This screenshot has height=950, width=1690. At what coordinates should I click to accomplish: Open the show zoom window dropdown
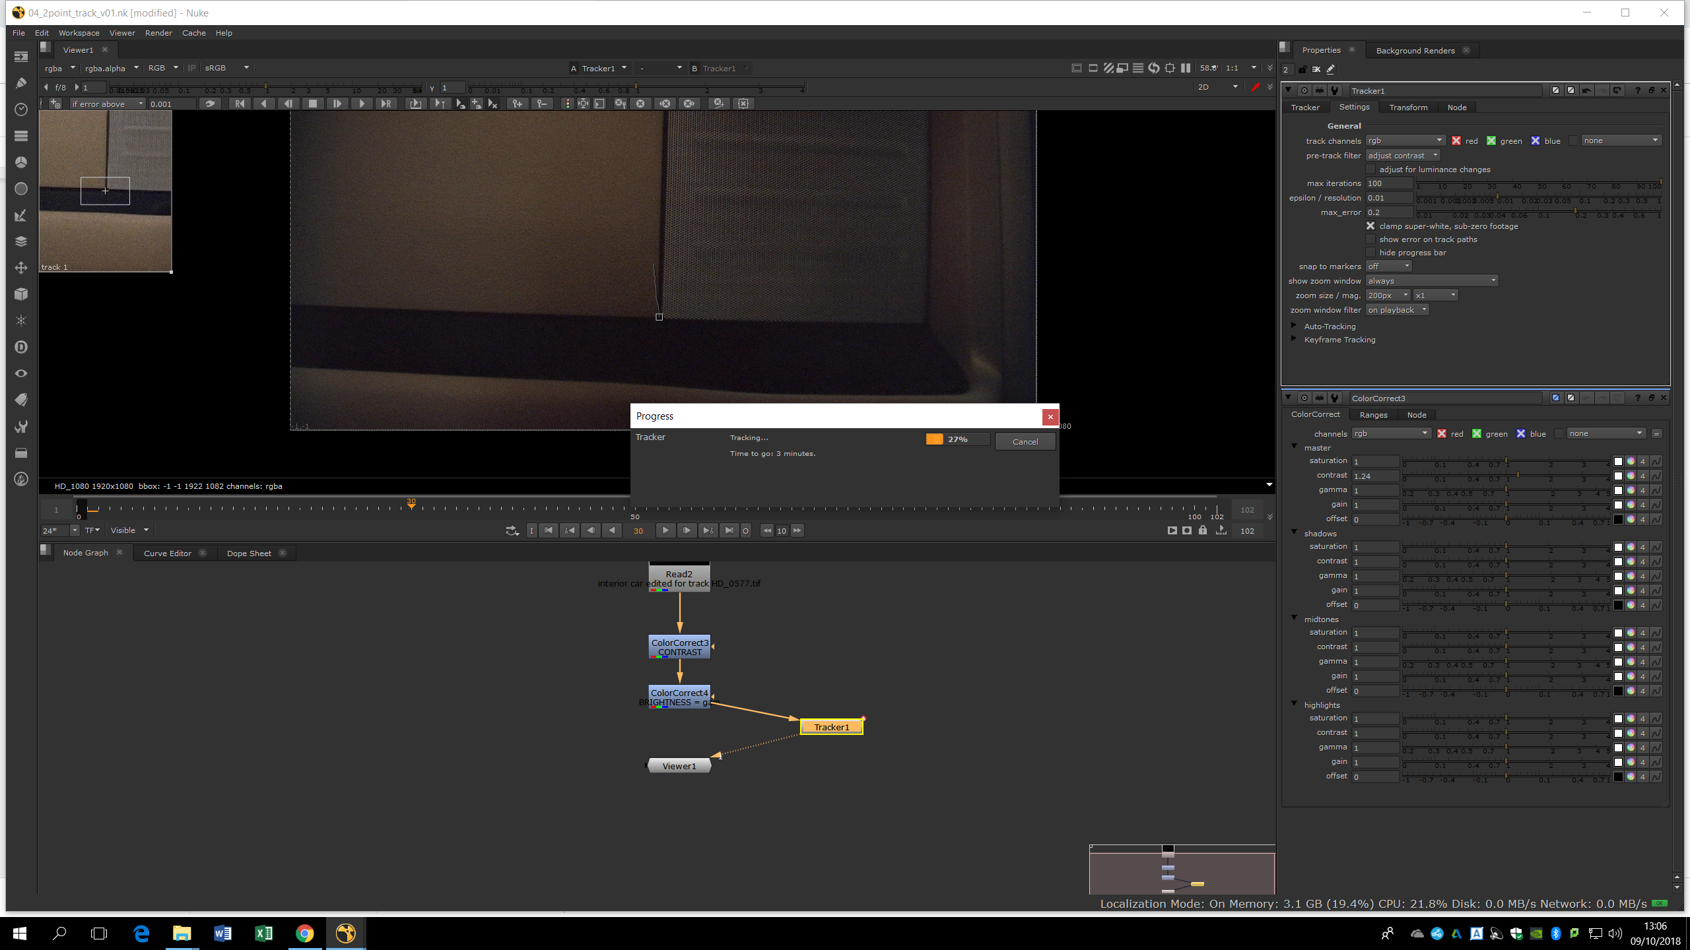pyautogui.click(x=1431, y=281)
